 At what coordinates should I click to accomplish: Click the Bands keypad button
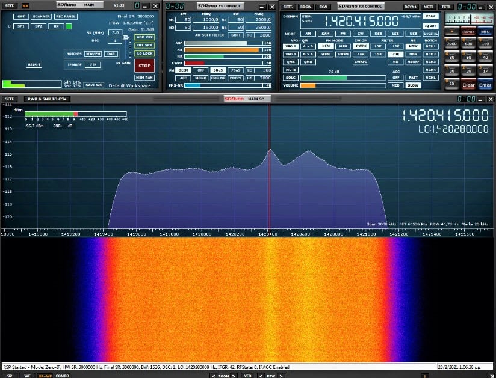click(468, 31)
